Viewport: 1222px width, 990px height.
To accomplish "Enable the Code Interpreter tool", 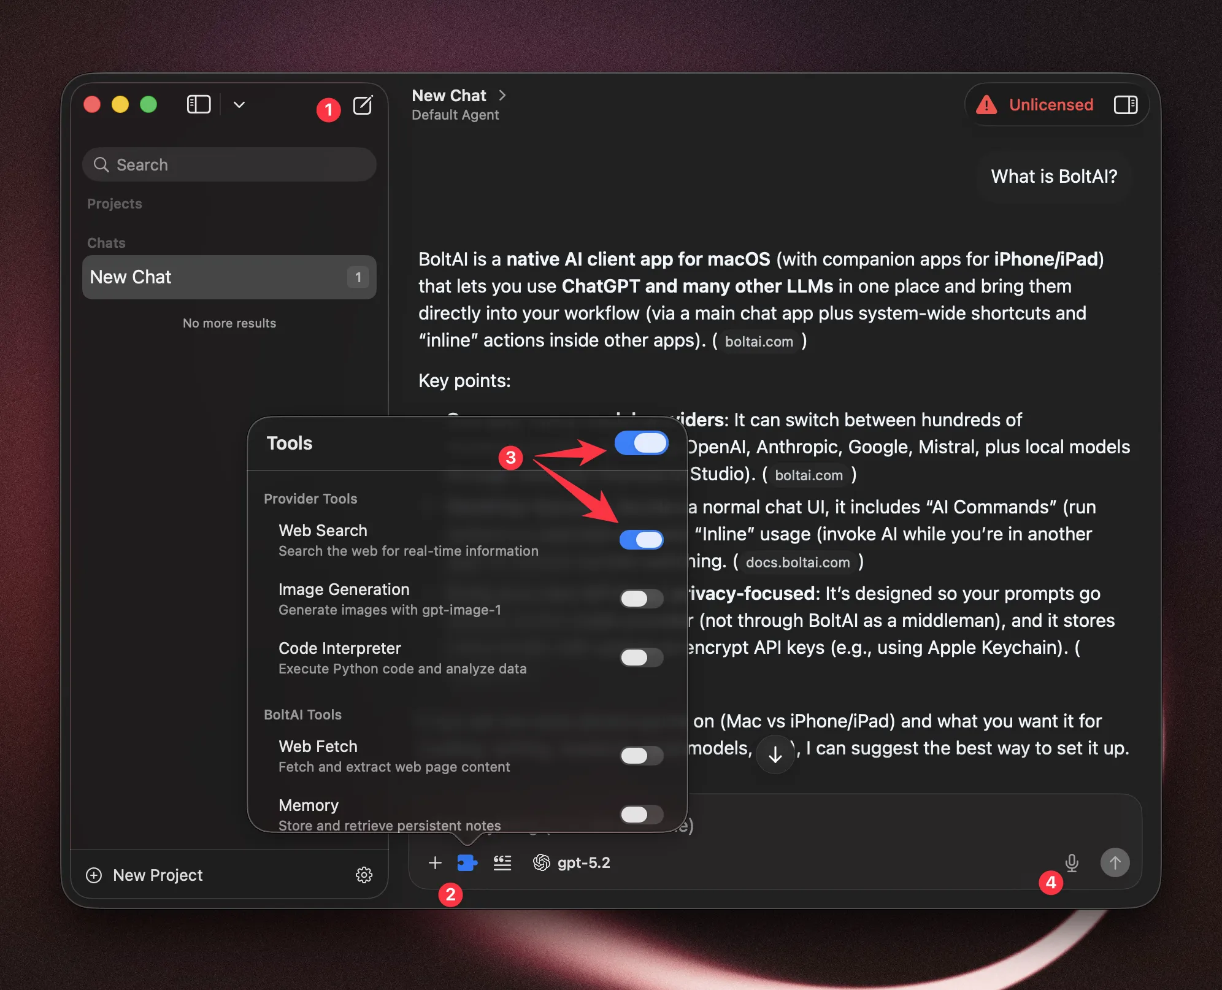I will 641,658.
